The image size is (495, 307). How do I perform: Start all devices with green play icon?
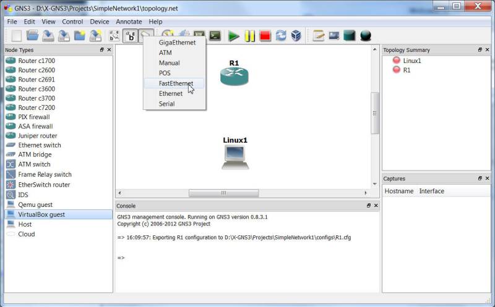pyautogui.click(x=234, y=36)
